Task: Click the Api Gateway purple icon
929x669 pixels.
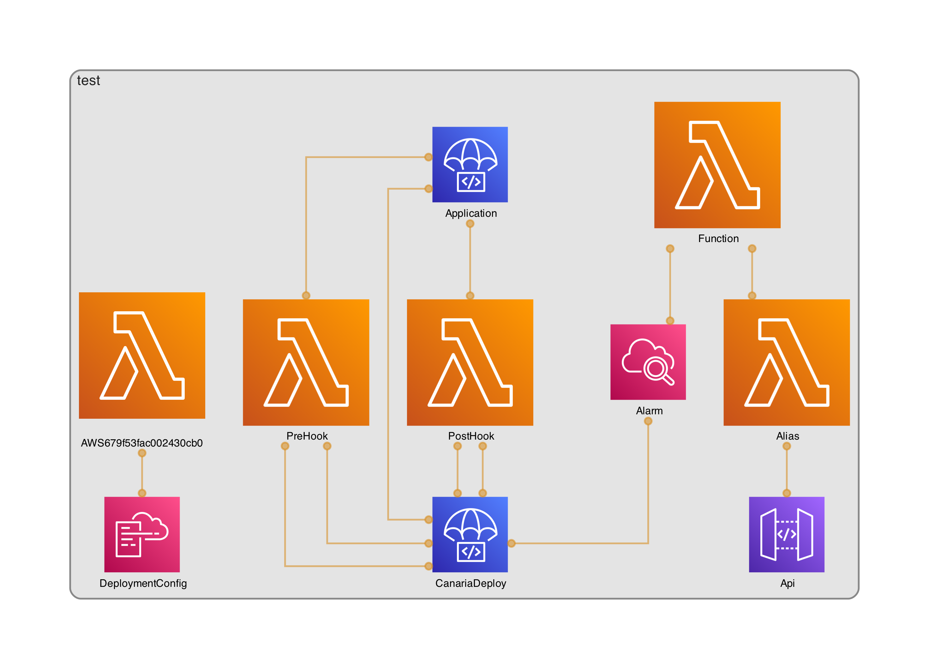Action: point(786,534)
